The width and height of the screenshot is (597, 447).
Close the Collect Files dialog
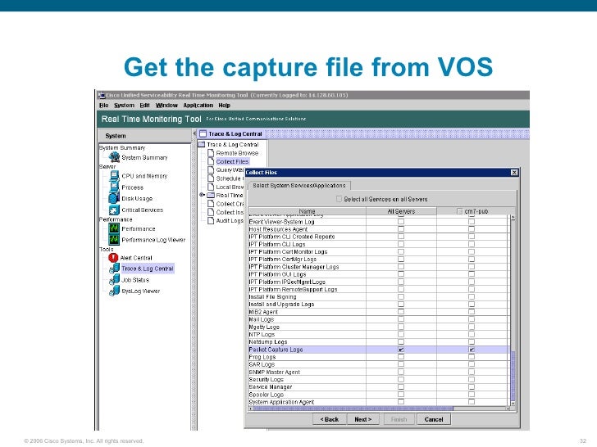[514, 172]
